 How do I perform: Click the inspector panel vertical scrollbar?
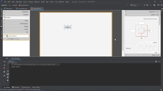tap(160, 21)
